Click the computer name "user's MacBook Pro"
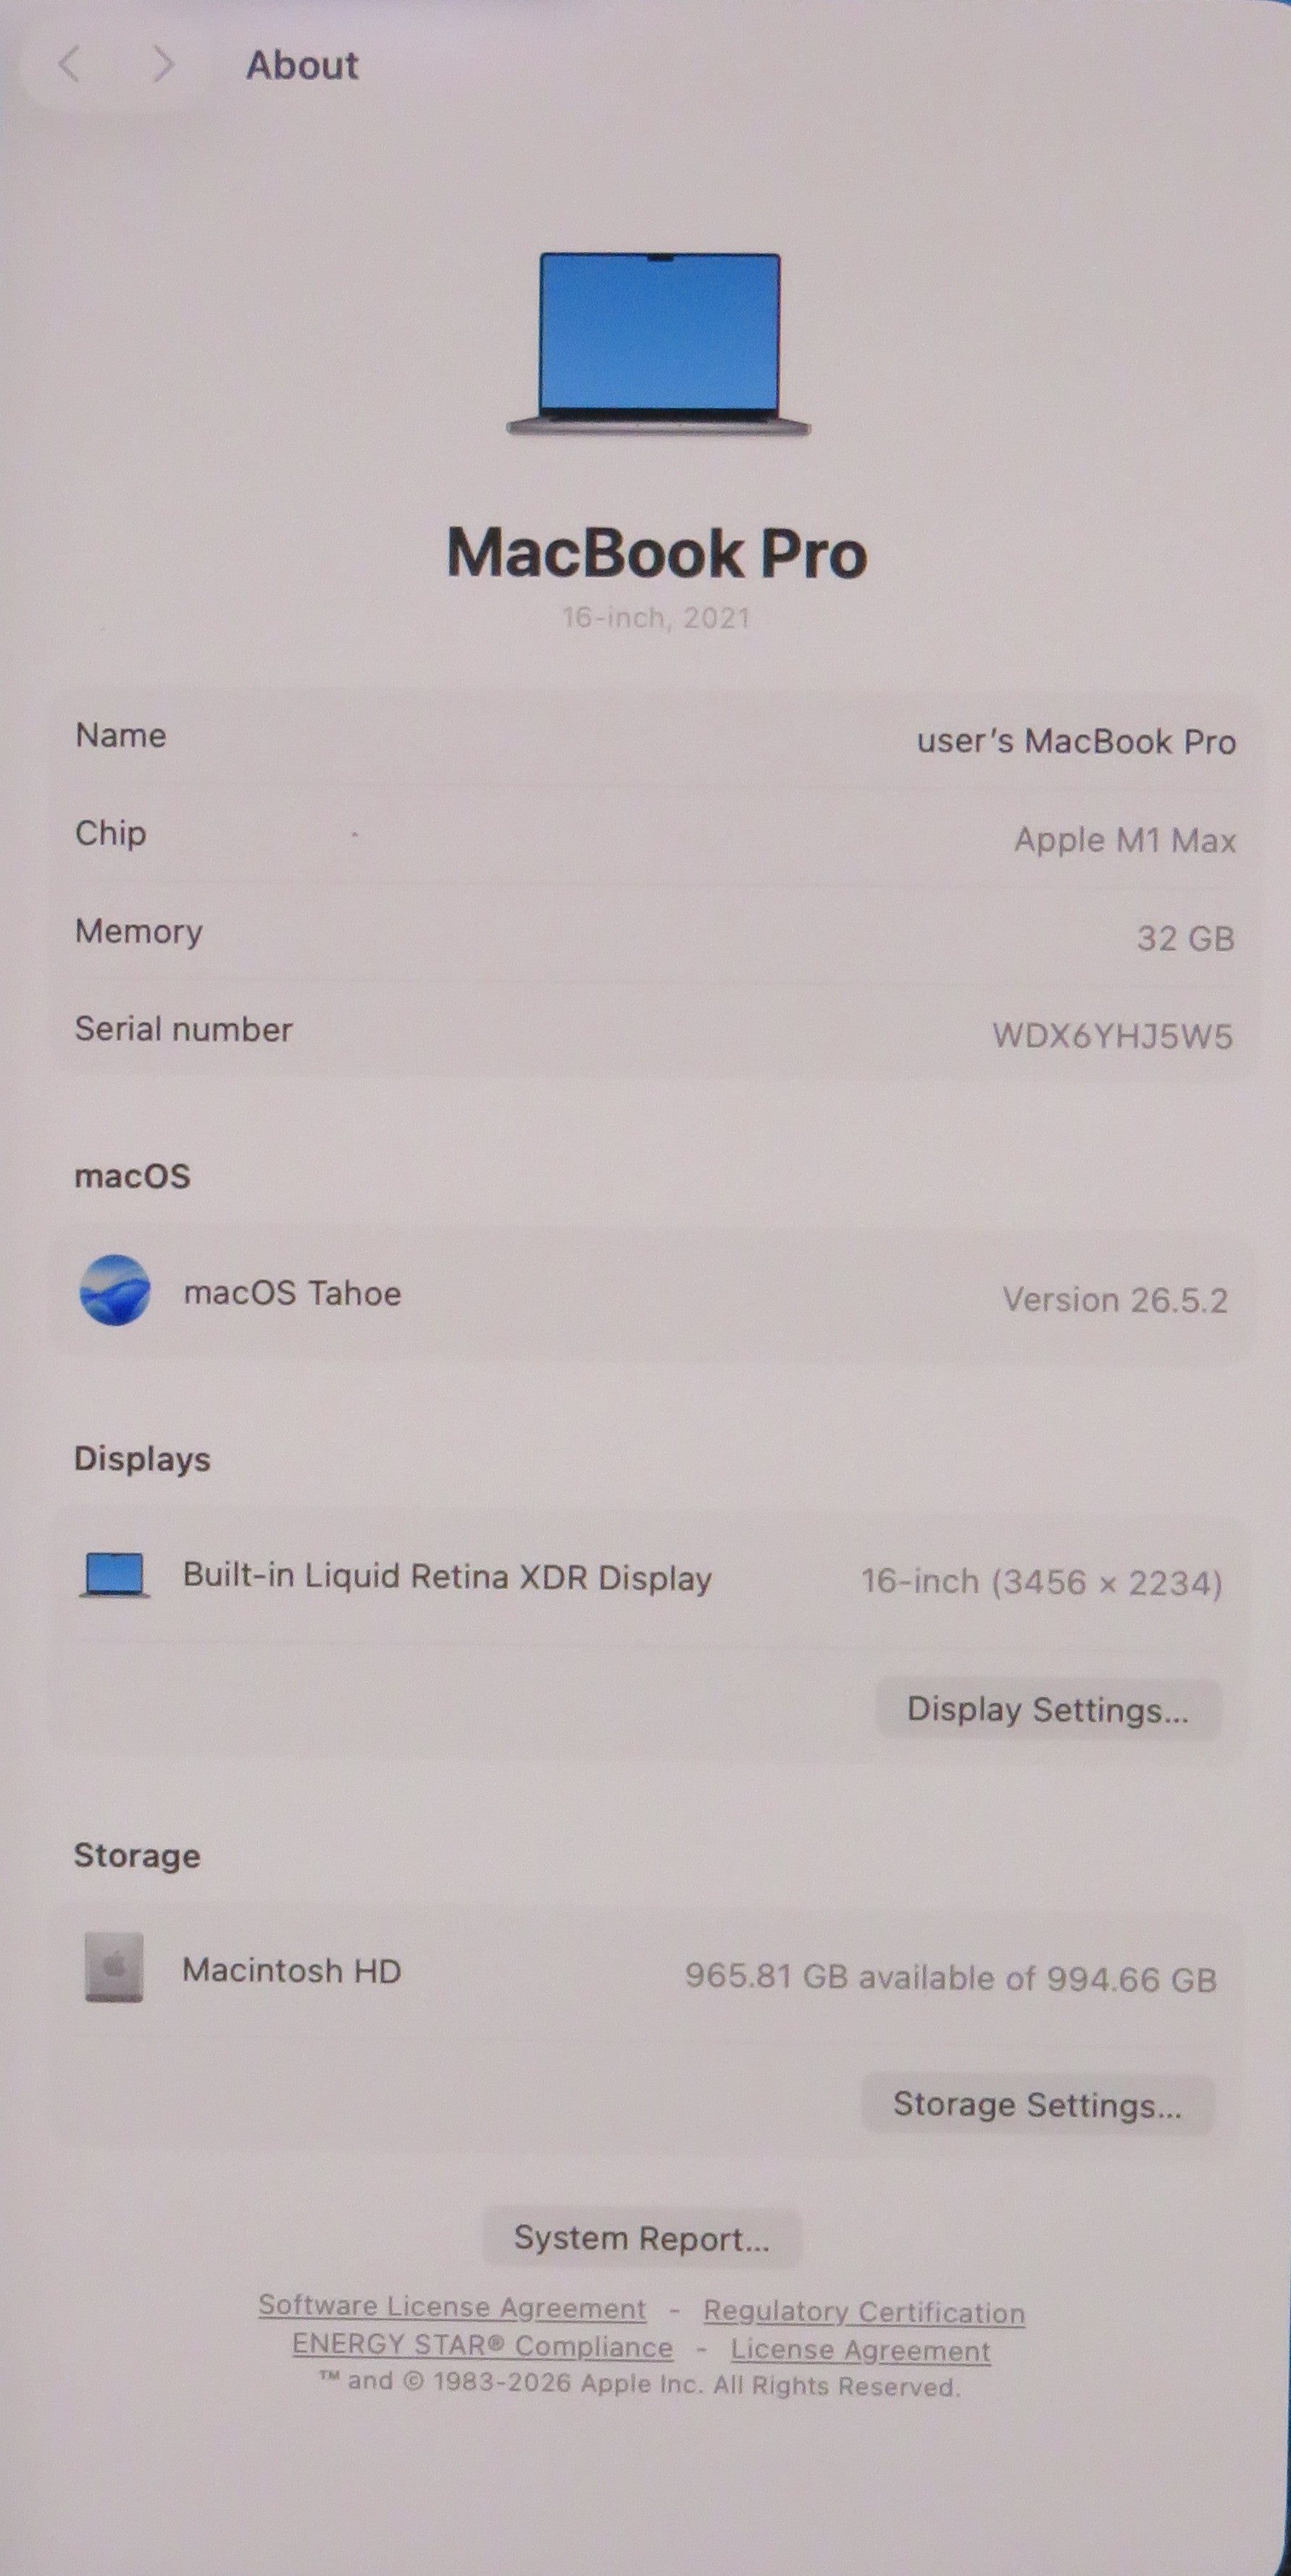This screenshot has width=1291, height=2576. 1076,742
